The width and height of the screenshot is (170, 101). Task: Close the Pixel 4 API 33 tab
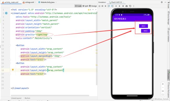click(123, 2)
